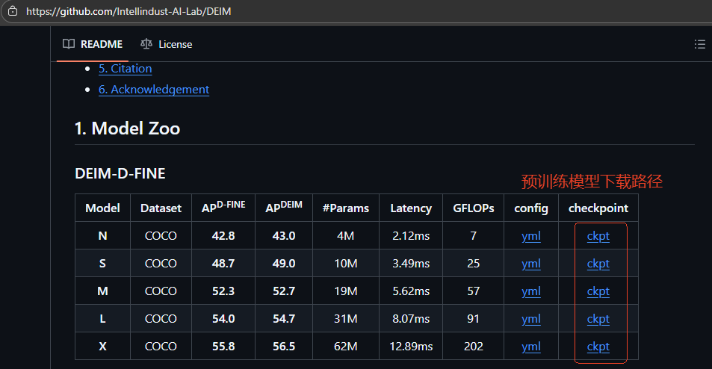Click the Model column header
Image resolution: width=712 pixels, height=369 pixels.
click(102, 208)
